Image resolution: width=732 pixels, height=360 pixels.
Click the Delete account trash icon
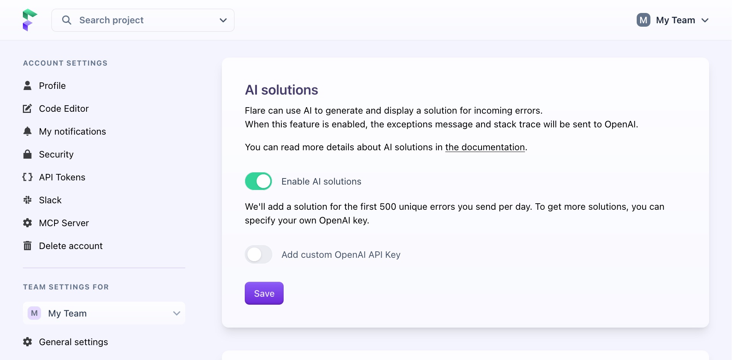point(27,246)
